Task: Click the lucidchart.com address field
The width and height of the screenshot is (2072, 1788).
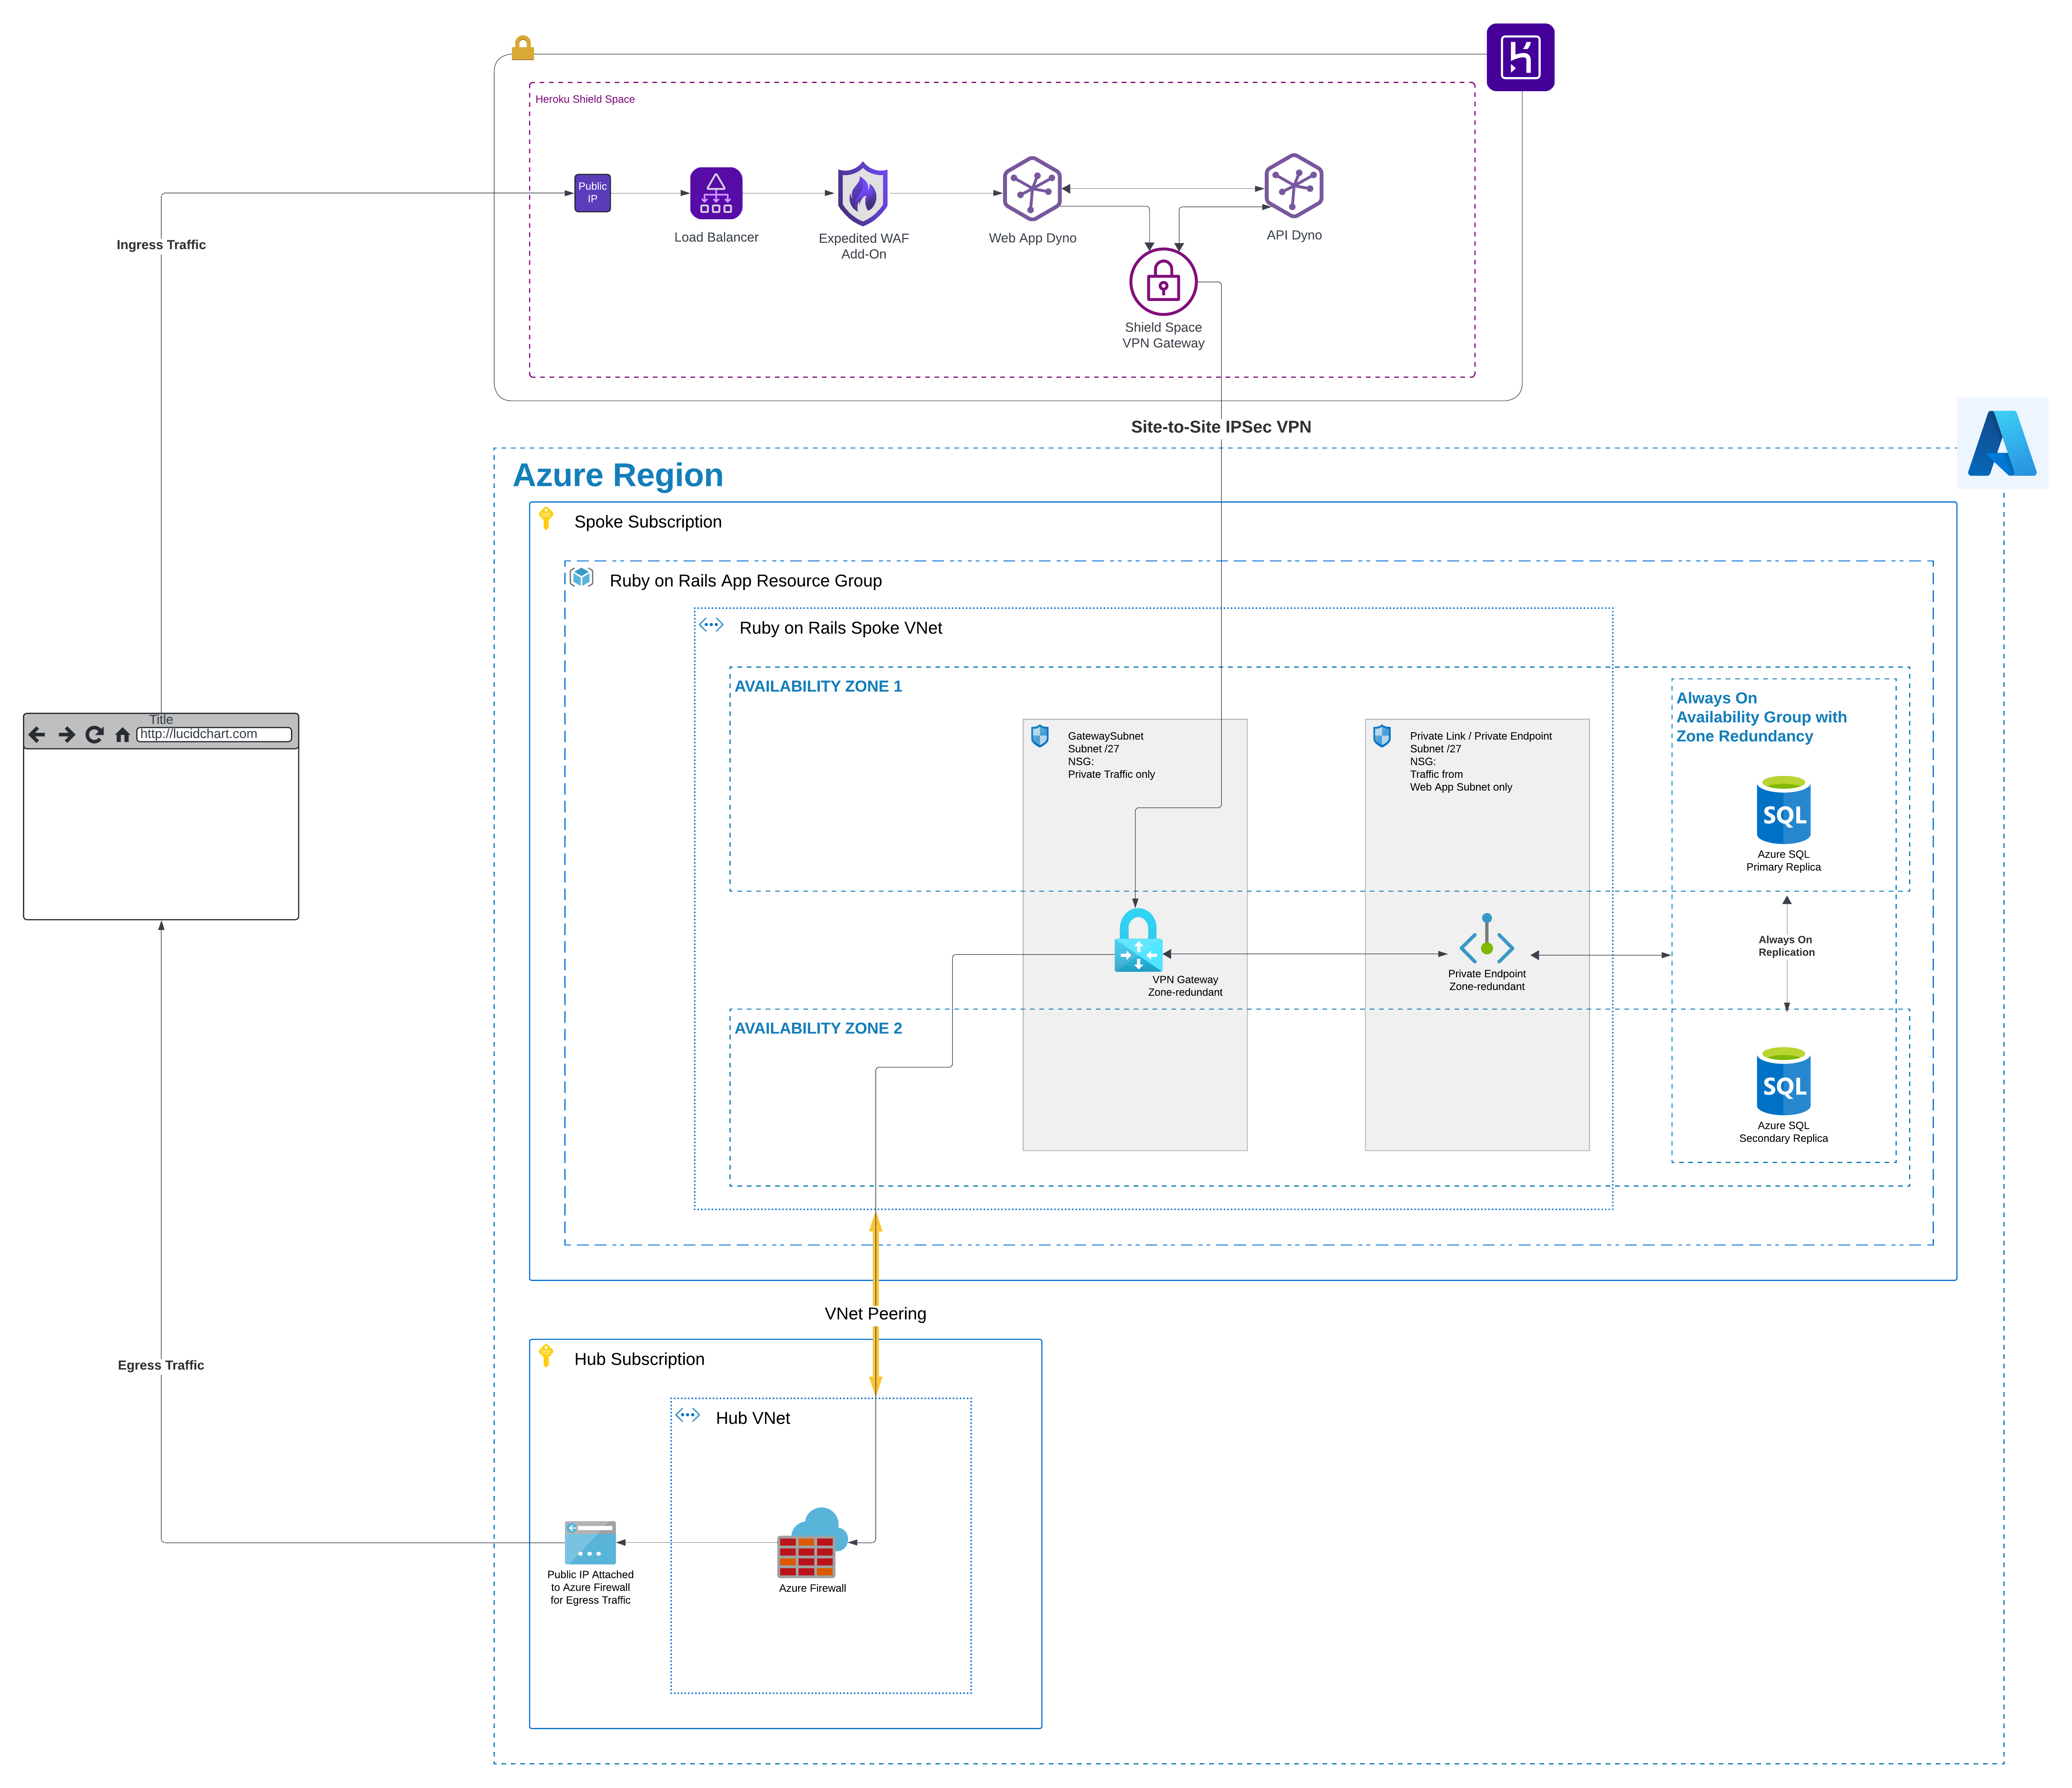Action: (214, 735)
